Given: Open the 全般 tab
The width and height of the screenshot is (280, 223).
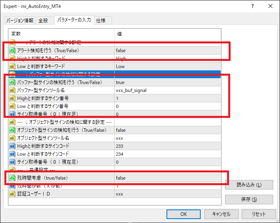Looking at the screenshot, I should (43, 21).
